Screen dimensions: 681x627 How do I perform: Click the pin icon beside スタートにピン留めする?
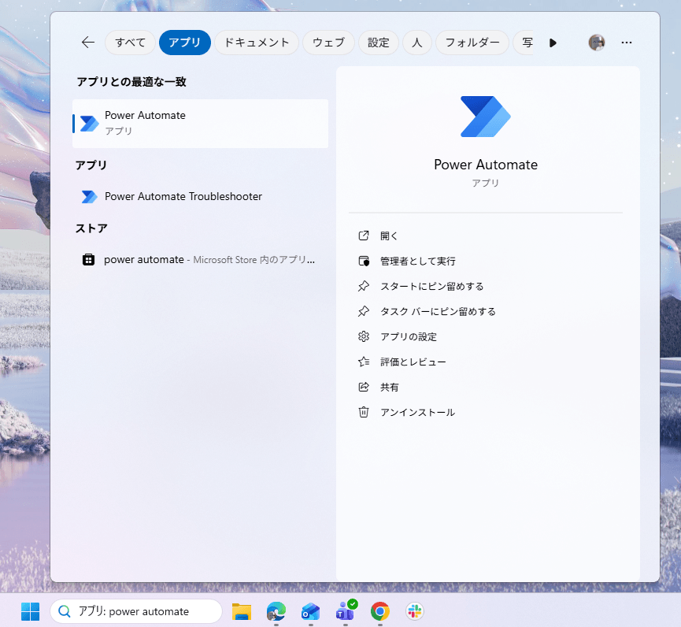pos(364,286)
